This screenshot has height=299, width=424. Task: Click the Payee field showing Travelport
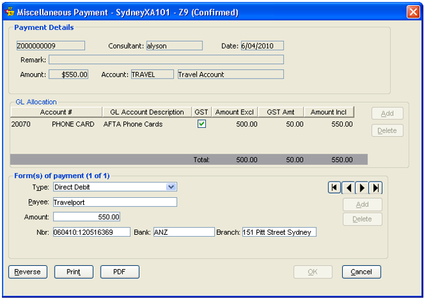115,202
